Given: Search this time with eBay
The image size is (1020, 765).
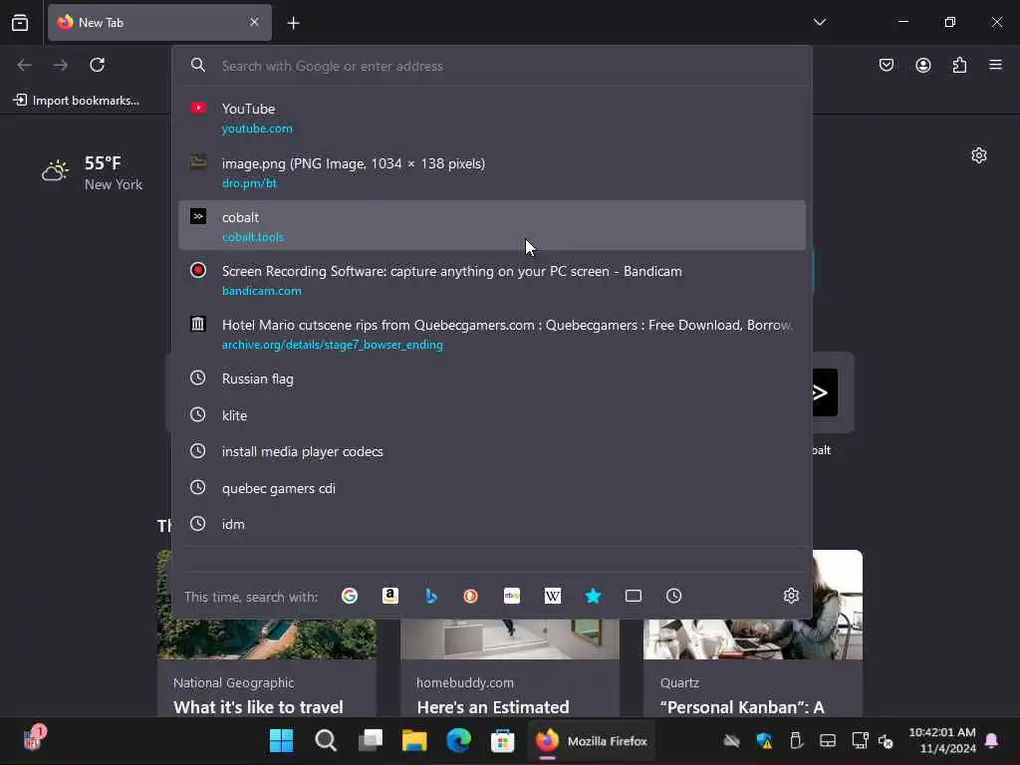Looking at the screenshot, I should pyautogui.click(x=512, y=596).
